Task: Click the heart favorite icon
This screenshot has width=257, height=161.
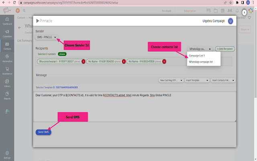Action: (249, 18)
